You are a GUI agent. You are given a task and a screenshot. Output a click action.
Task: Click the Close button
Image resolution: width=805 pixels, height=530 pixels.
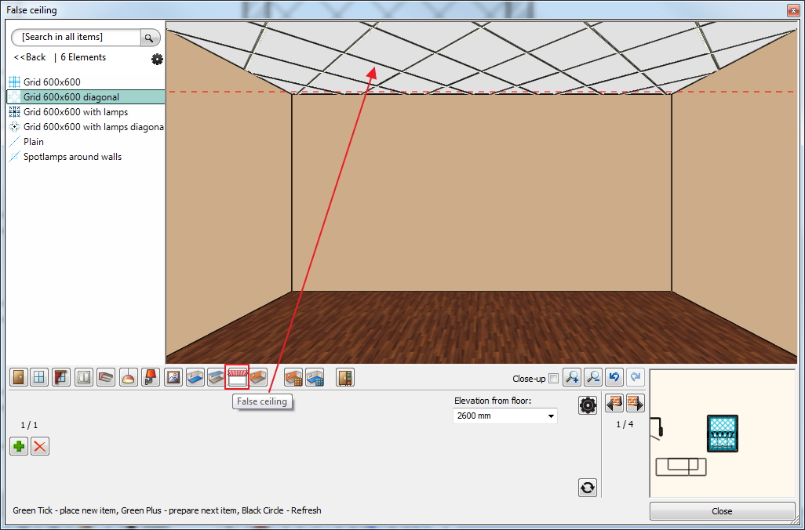pos(722,511)
